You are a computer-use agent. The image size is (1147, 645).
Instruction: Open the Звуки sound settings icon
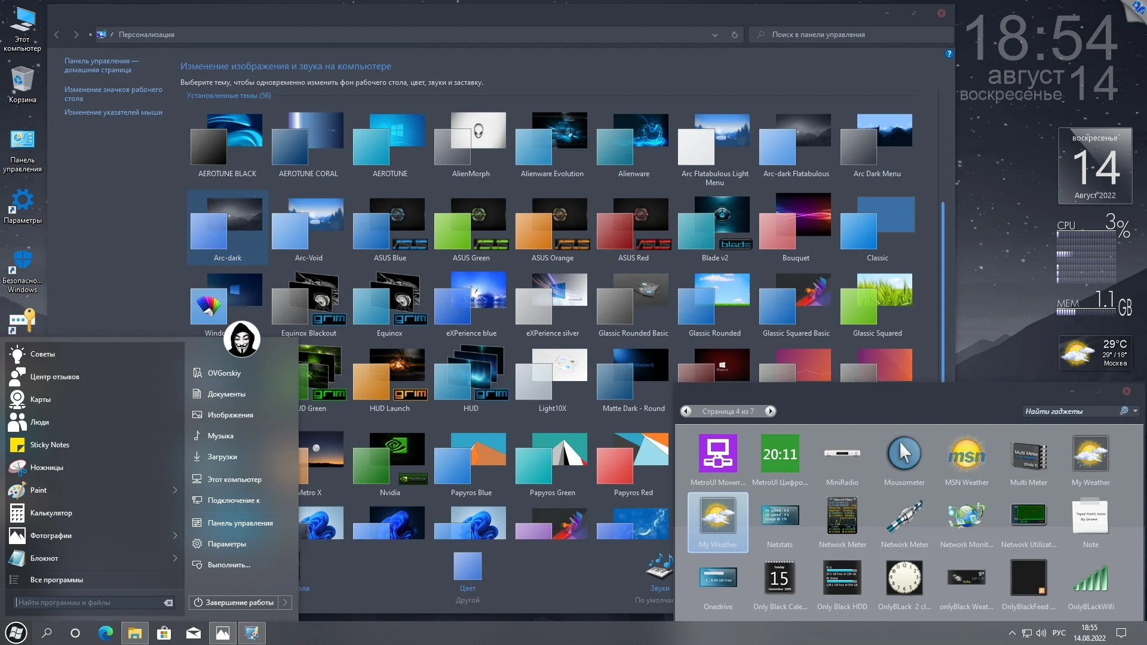(660, 567)
